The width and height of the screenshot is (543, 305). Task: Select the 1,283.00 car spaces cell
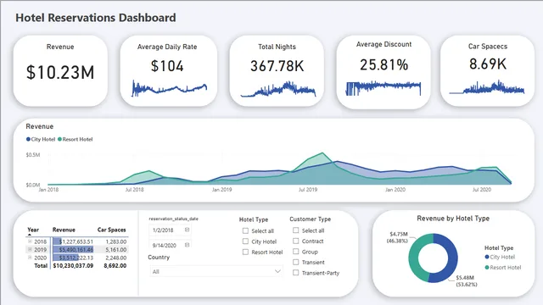click(x=116, y=241)
